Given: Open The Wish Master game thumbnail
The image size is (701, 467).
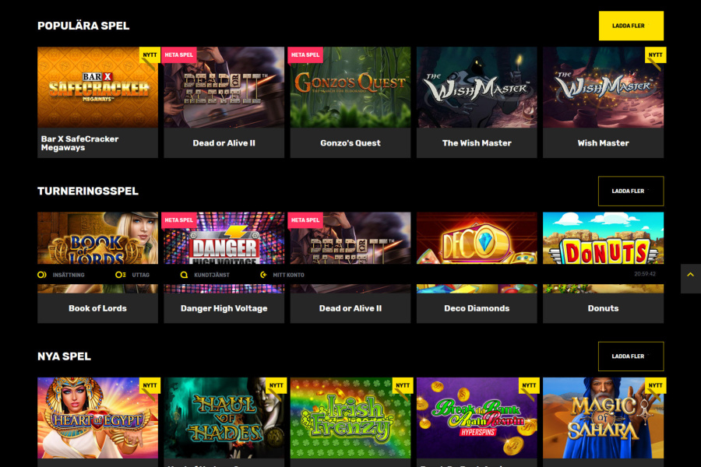Looking at the screenshot, I should pyautogui.click(x=477, y=87).
